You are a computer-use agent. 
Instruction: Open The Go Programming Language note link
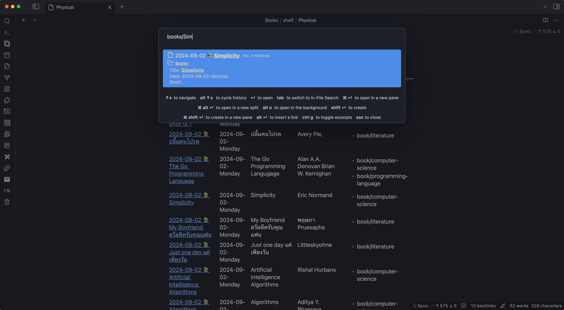coord(189,170)
